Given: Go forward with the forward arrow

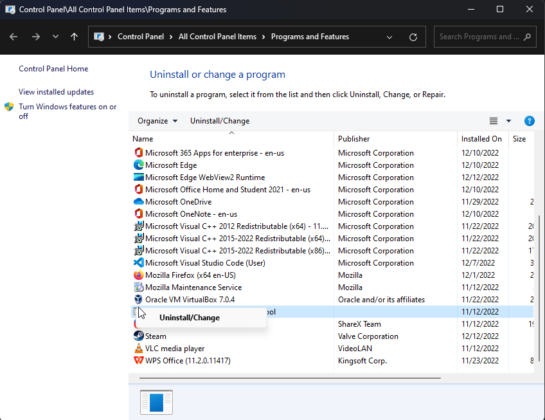Looking at the screenshot, I should click(36, 37).
